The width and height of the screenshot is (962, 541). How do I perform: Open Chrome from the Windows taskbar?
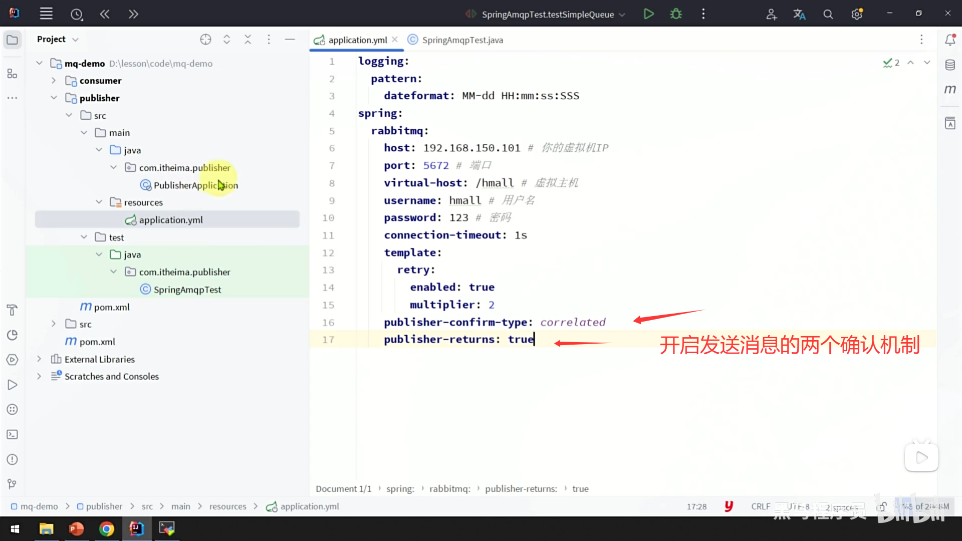point(106,529)
